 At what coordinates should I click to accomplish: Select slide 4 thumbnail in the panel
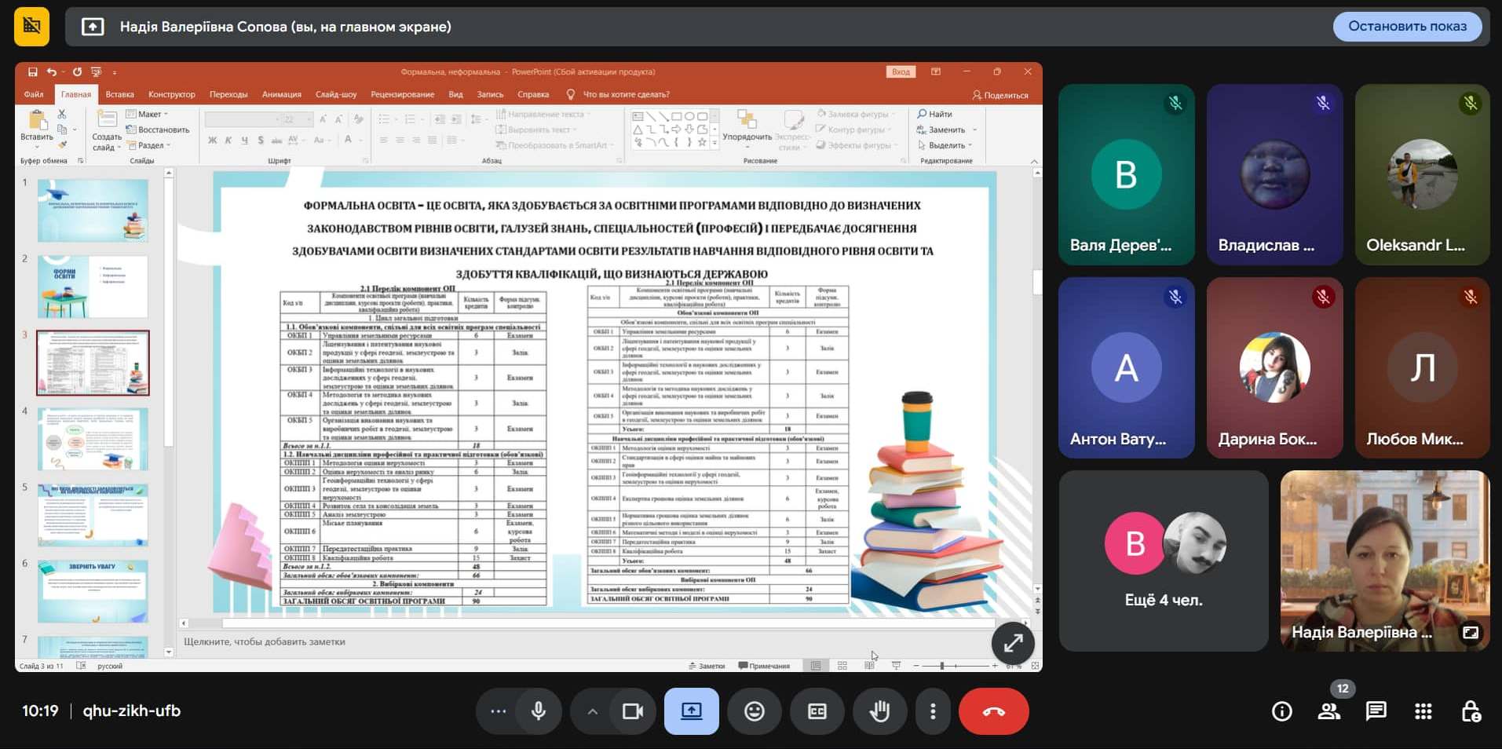[x=93, y=438]
